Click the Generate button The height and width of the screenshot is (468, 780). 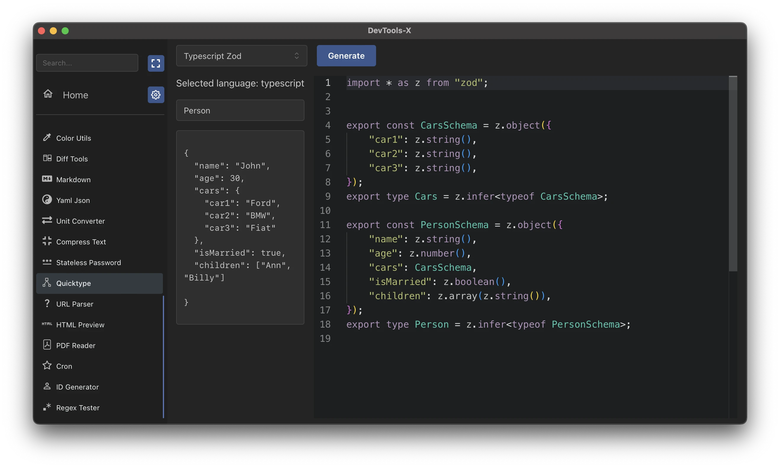click(x=346, y=56)
